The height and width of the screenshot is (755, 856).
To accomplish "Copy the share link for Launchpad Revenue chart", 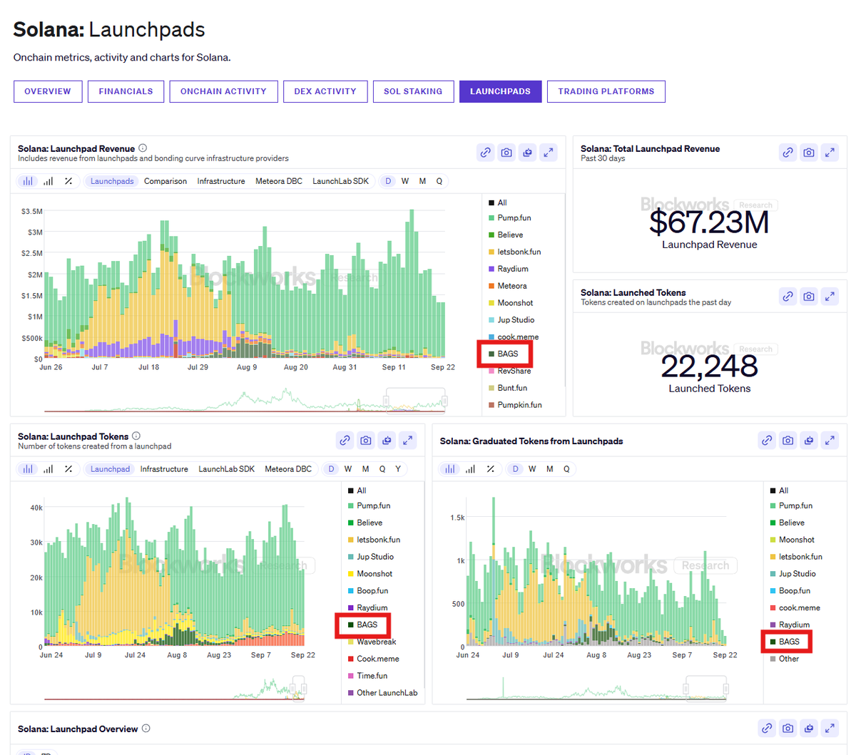I will tap(485, 152).
